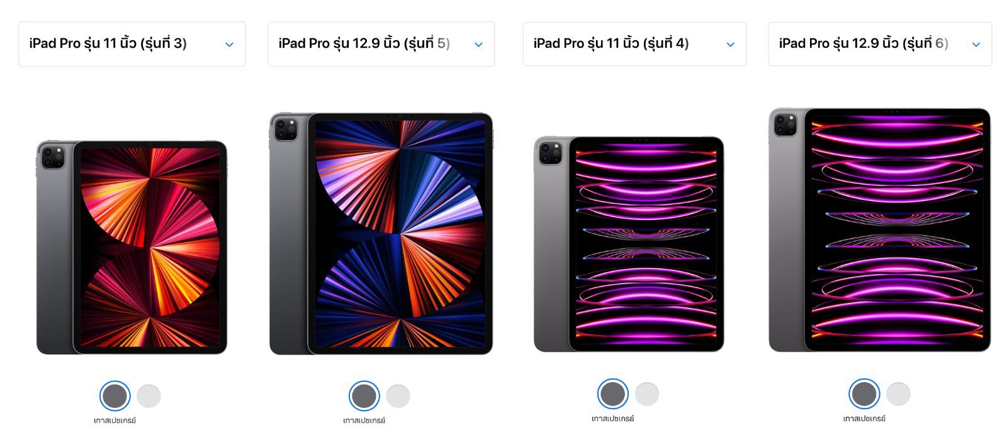Viewport: 1002px width, 445px height.
Task: Click the เทาสเปซเกรย์ label under the first iPad
Action: click(115, 420)
